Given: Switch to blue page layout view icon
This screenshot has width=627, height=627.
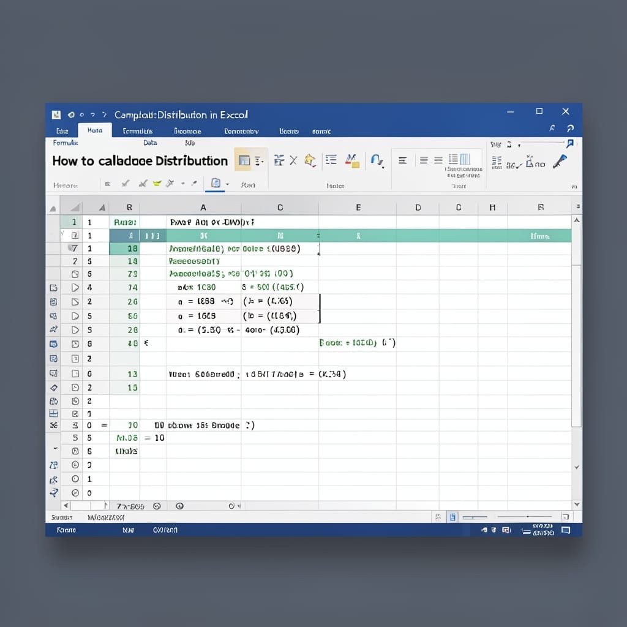Looking at the screenshot, I should click(452, 517).
